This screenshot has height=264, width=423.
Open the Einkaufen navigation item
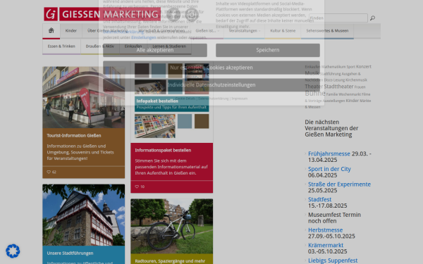pos(133,46)
